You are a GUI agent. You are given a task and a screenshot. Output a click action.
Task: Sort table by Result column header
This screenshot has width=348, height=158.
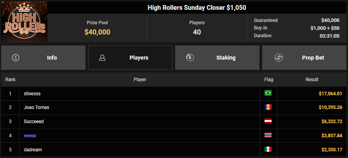[312, 80]
